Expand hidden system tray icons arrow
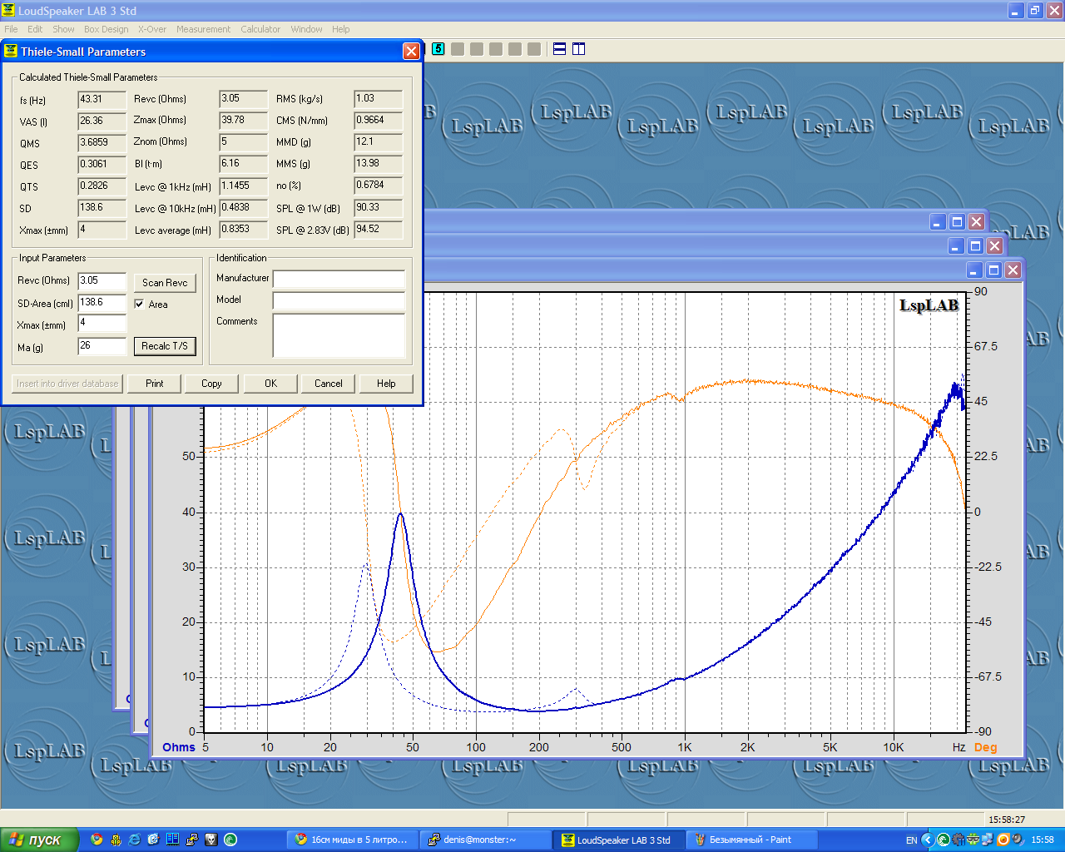 click(x=927, y=840)
